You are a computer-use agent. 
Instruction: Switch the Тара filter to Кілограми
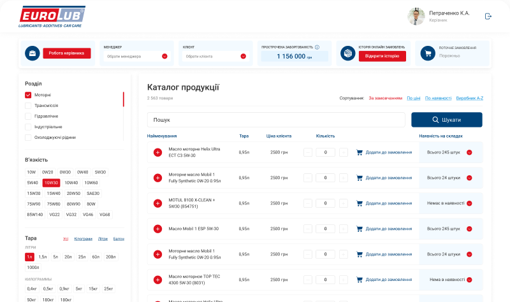(x=83, y=240)
